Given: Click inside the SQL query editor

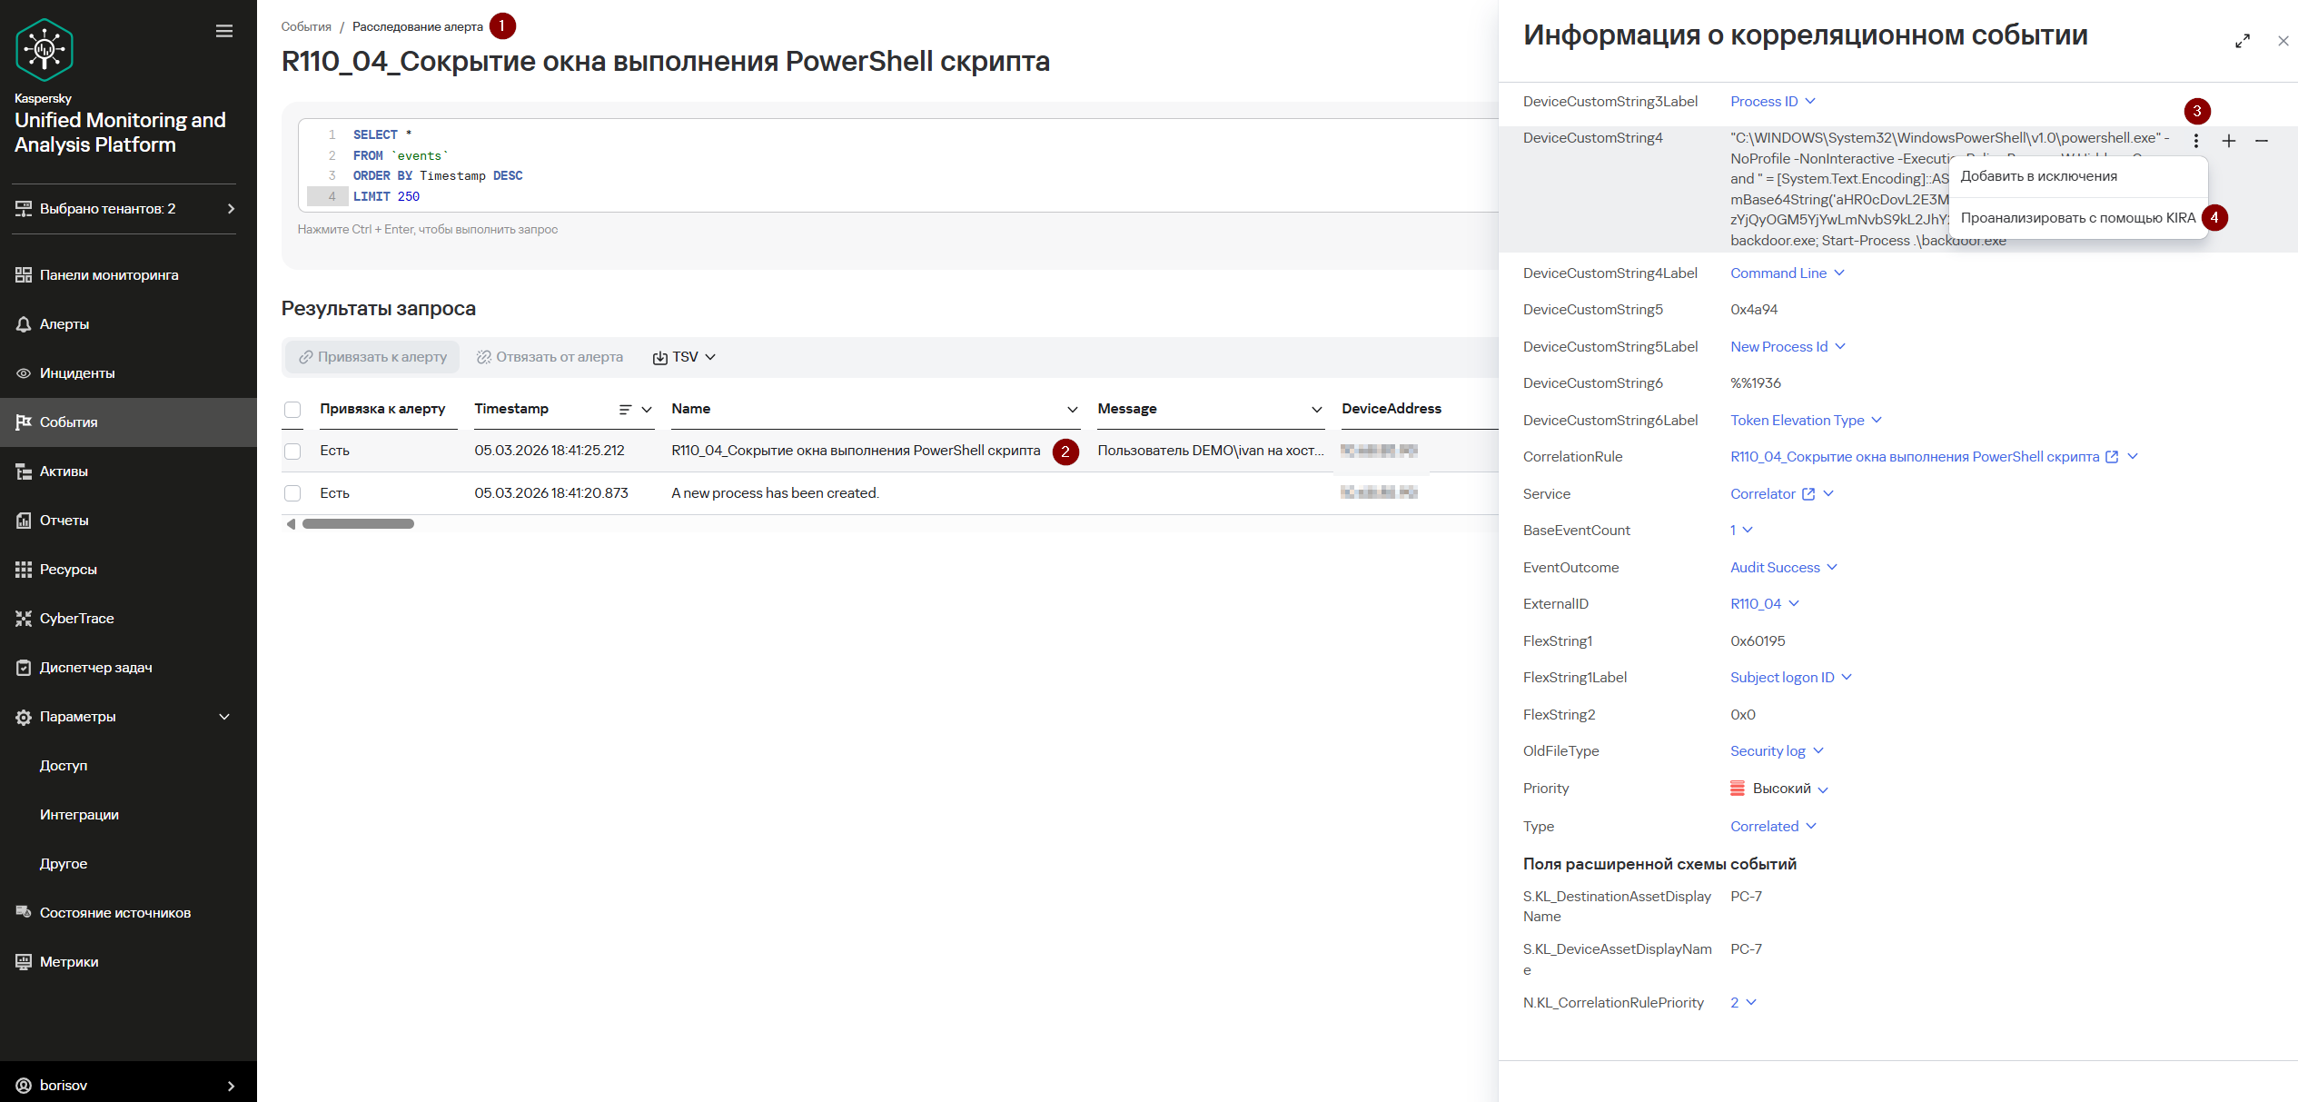Looking at the screenshot, I should [x=899, y=165].
